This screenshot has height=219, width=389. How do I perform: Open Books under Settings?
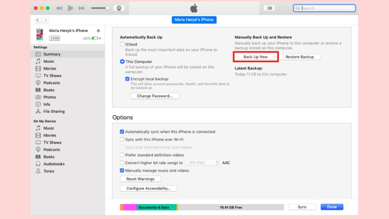[68, 90]
